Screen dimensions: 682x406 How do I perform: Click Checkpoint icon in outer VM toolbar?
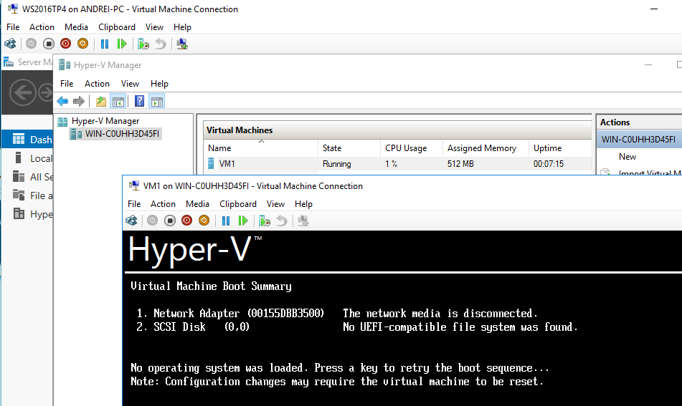pyautogui.click(x=143, y=44)
